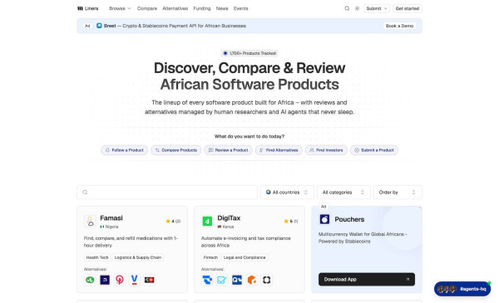Viewport: 499px width, 303px height.
Task: Open the Famasi product title
Action: coord(111,218)
